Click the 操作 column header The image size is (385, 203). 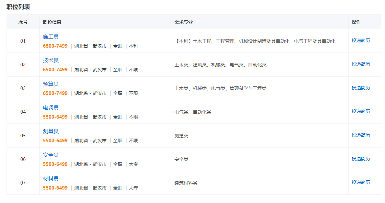click(356, 22)
